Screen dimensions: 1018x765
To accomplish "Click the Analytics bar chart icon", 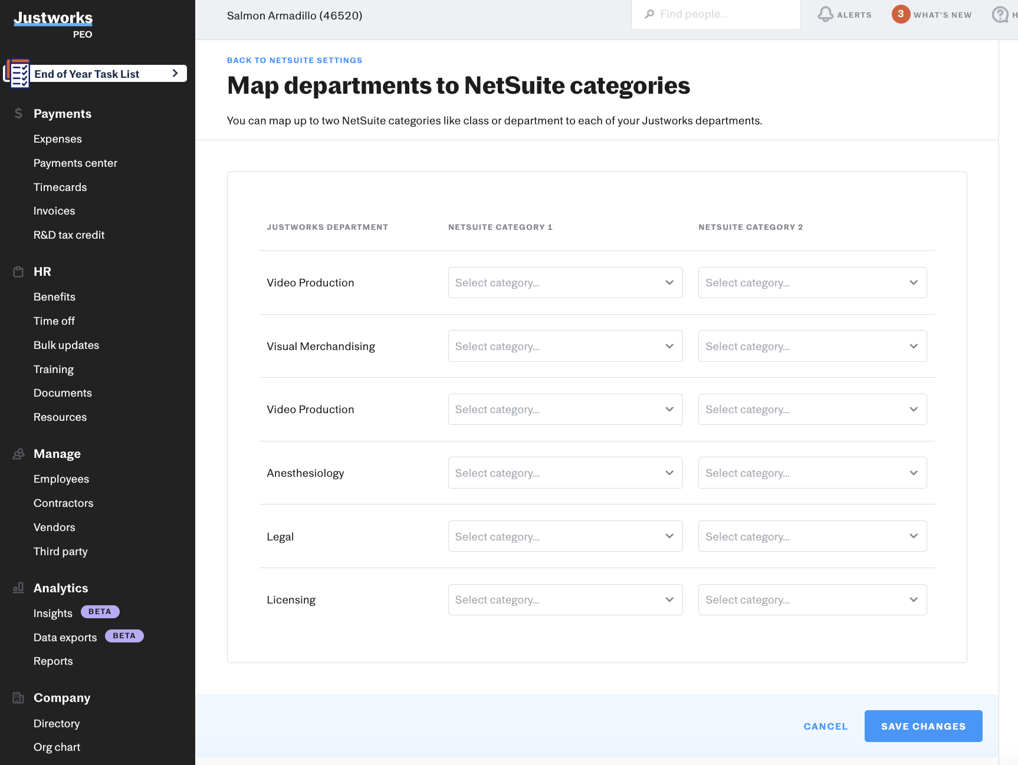I will tap(18, 588).
